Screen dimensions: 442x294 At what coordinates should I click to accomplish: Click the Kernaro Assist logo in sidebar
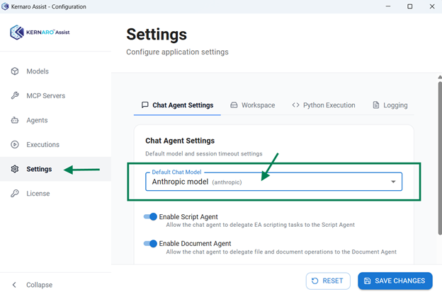(40, 32)
